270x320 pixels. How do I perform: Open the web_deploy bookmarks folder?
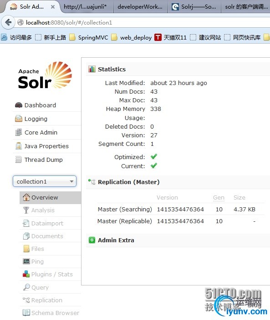point(132,38)
